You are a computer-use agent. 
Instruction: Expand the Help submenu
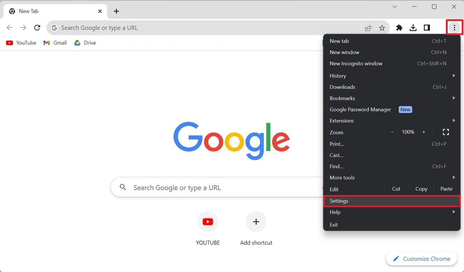(392, 212)
